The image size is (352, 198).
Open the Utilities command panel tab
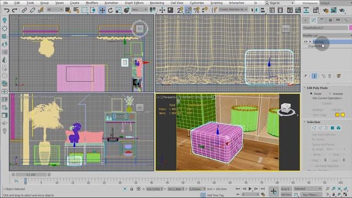tap(346, 20)
